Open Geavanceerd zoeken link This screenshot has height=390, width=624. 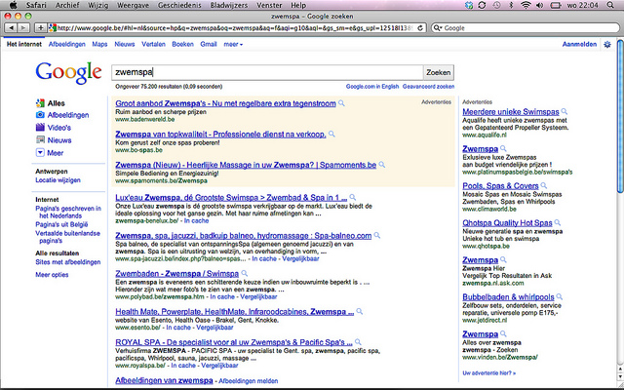[428, 87]
